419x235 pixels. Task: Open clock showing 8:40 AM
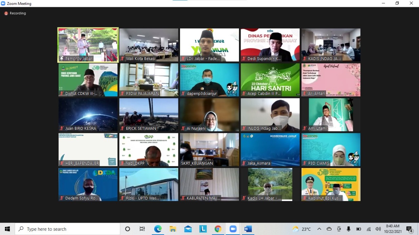392,229
